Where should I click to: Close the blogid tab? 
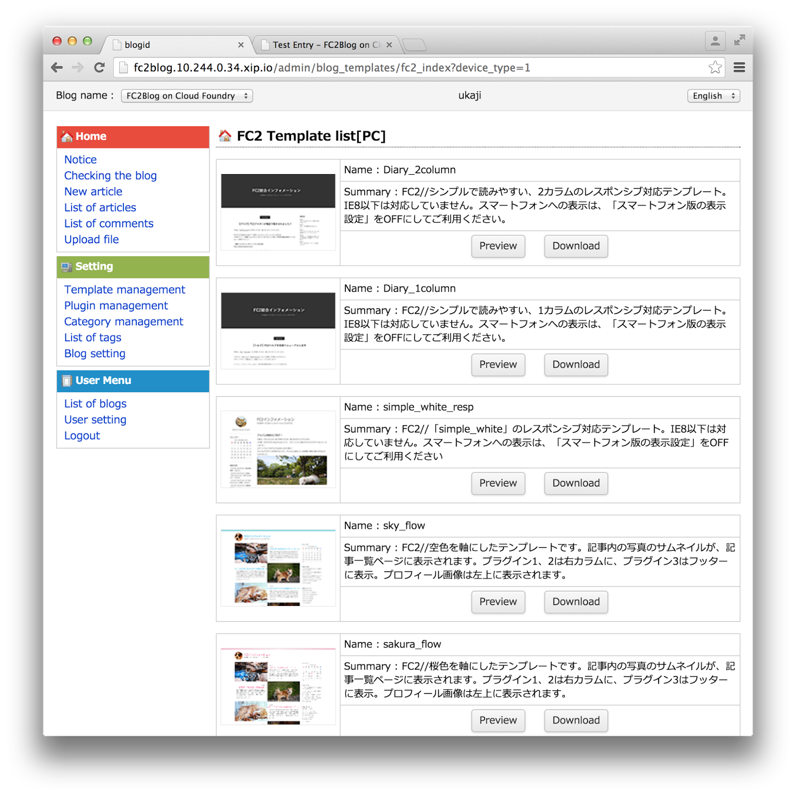(241, 45)
